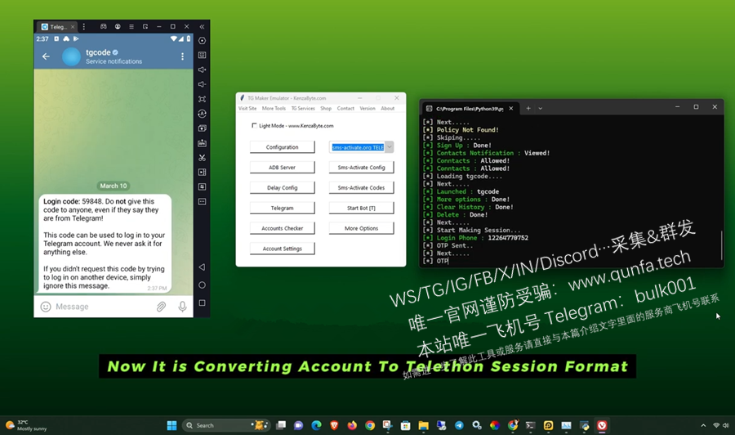Open Vivaldi from taskbar
This screenshot has width=735, height=435.
tap(602, 425)
